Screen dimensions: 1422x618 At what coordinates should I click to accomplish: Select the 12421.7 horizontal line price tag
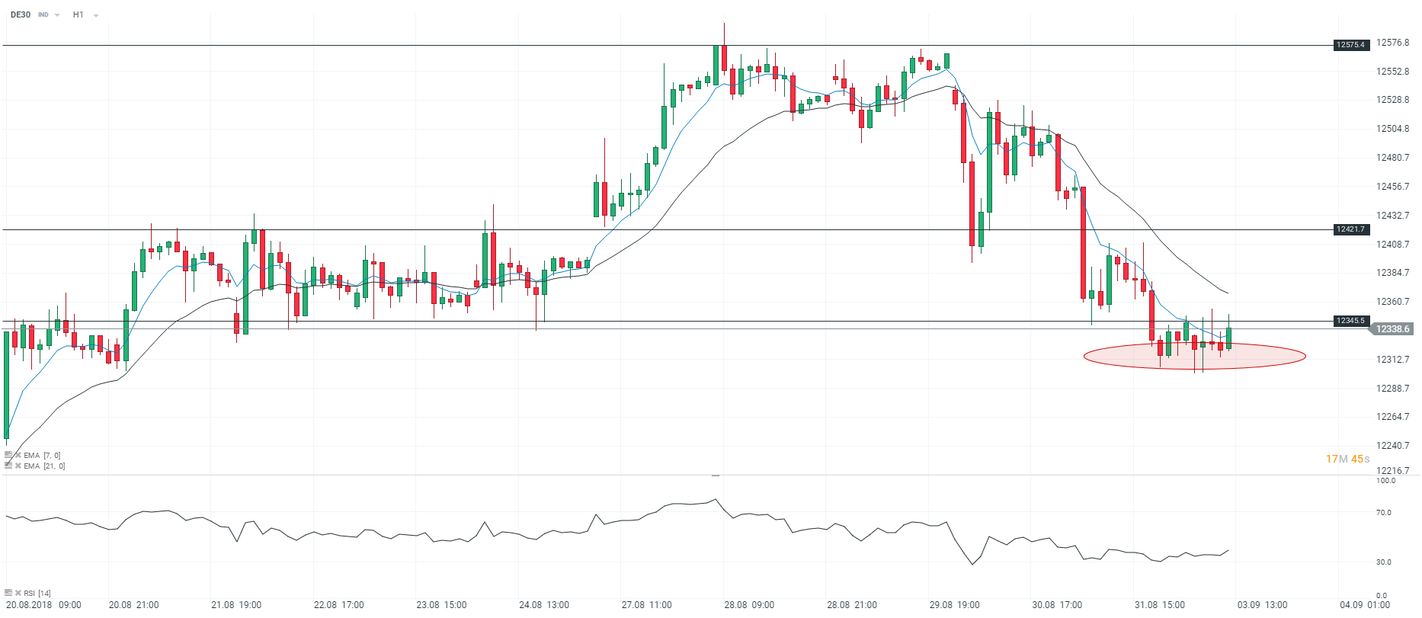[x=1350, y=229]
